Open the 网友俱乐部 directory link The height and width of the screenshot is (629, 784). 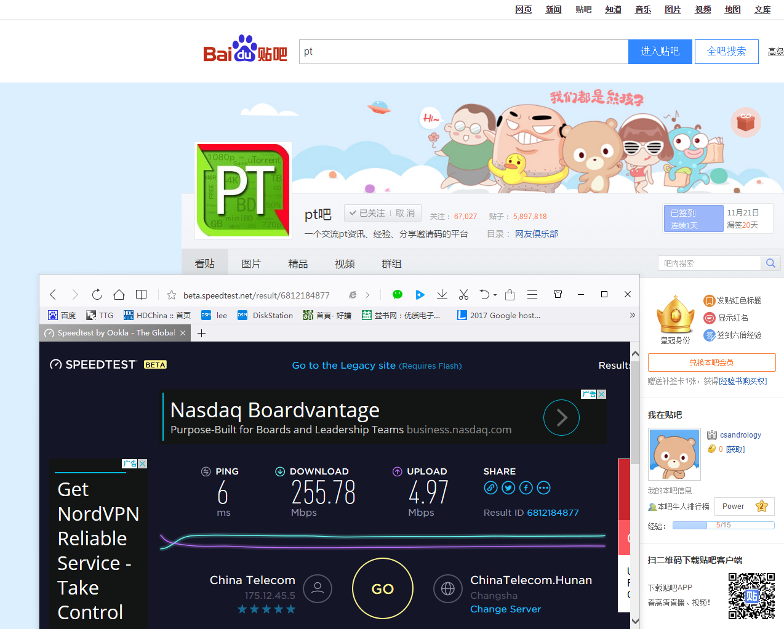point(537,234)
